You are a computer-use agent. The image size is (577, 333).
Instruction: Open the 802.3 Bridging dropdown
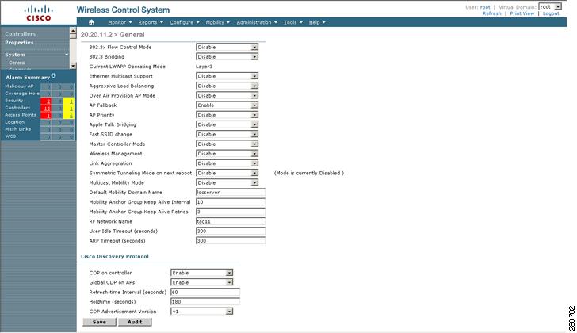[227, 56]
